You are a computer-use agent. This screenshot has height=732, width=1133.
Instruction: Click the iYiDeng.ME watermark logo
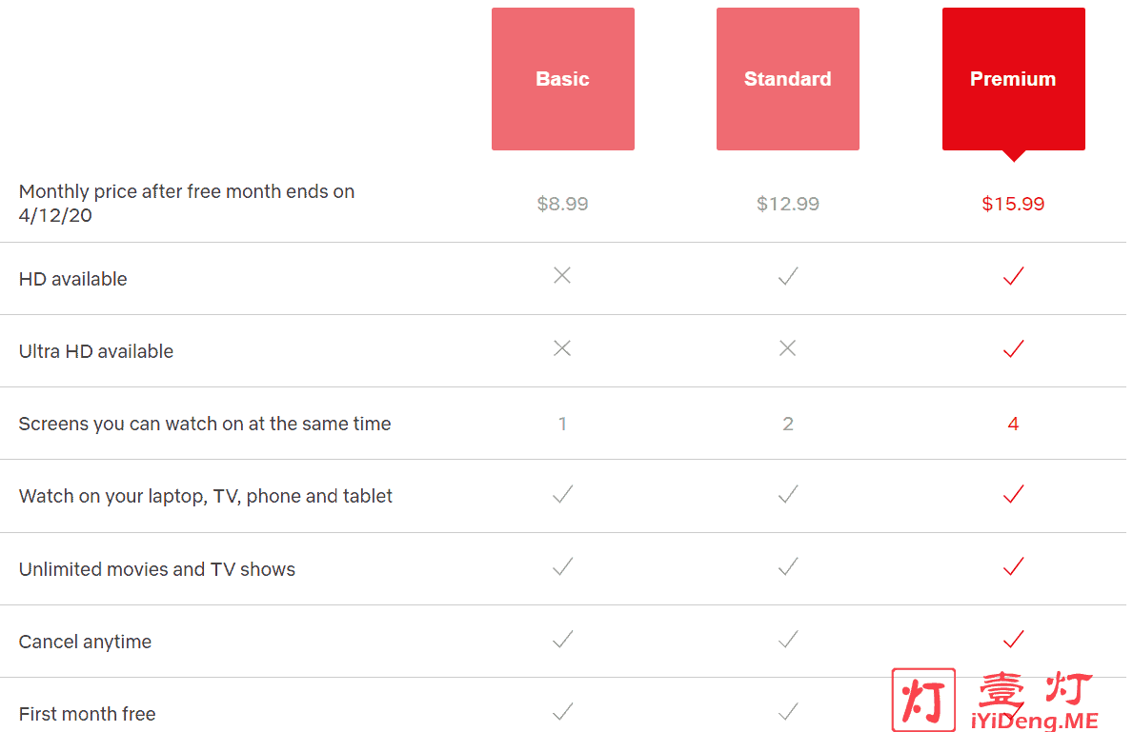coord(995,701)
